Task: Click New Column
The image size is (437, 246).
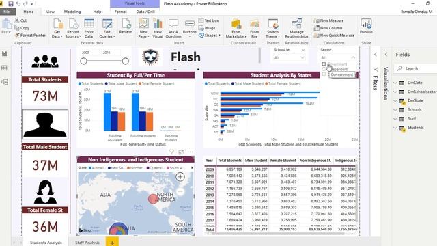Action: pyautogui.click(x=328, y=28)
